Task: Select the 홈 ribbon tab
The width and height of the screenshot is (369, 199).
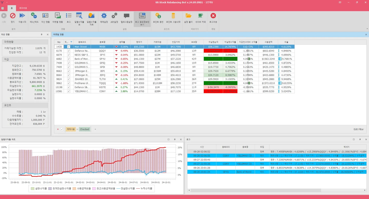Action: click(x=12, y=8)
